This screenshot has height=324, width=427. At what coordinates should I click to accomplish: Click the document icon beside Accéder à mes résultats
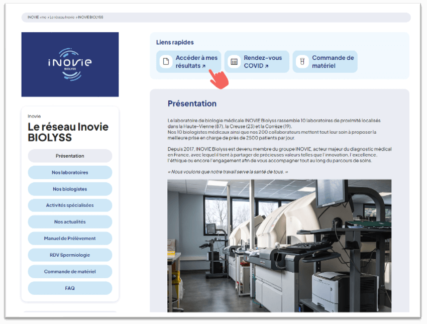click(166, 61)
